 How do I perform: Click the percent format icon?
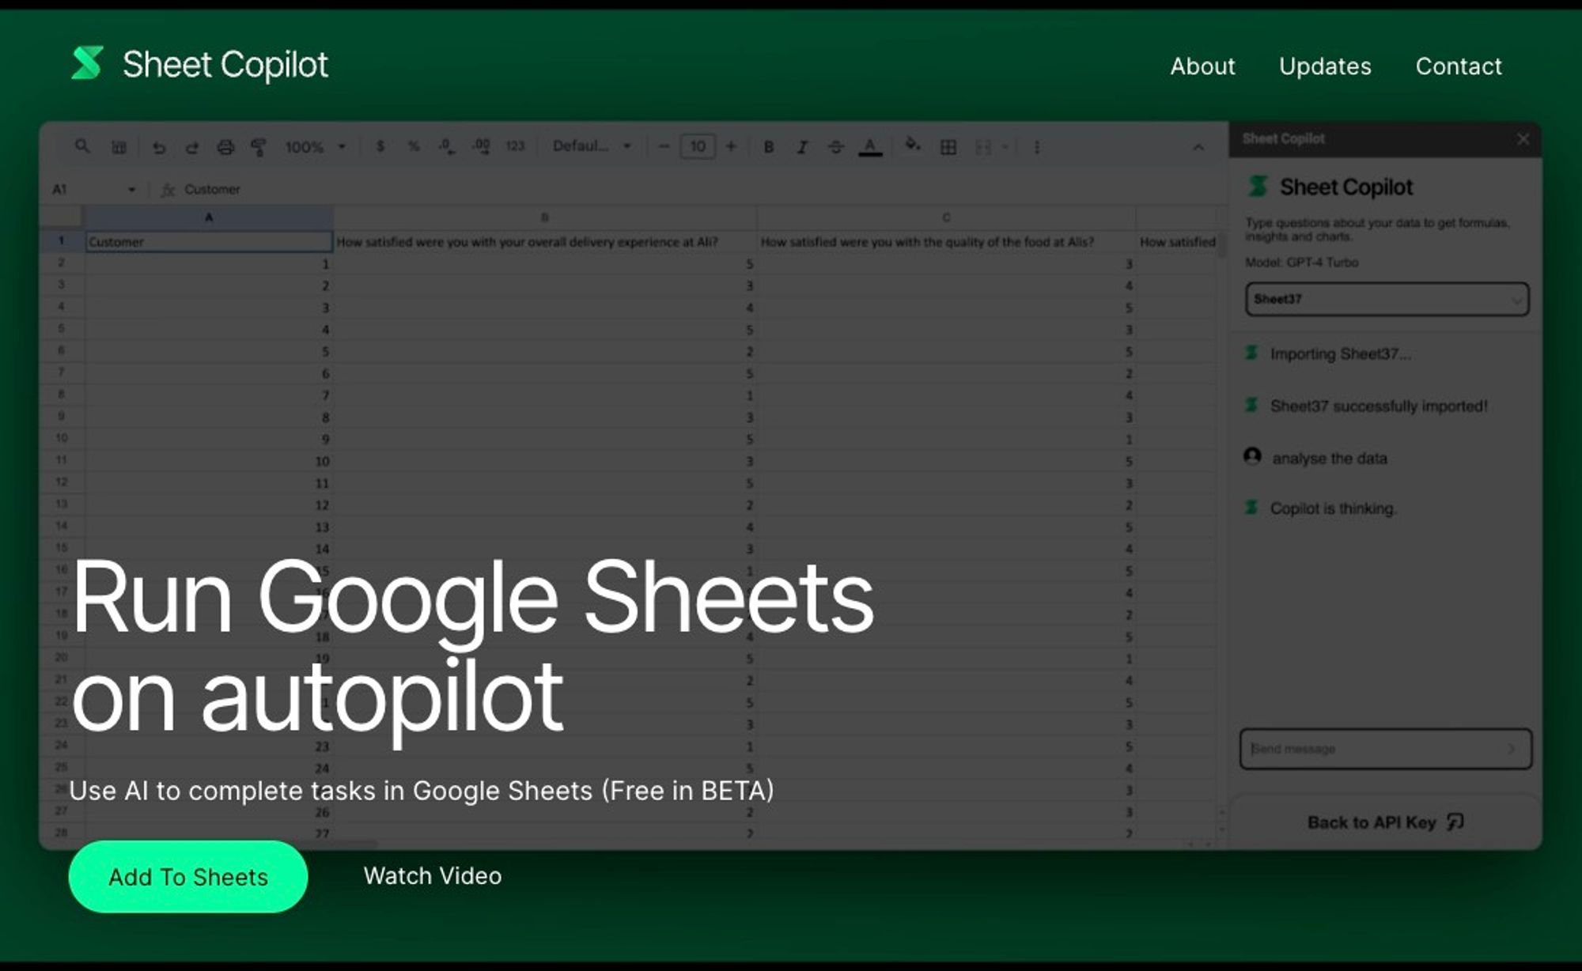pyautogui.click(x=413, y=146)
